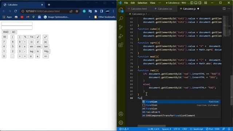Viewport: 233px width, 131px height.
Task: Click the Customize Layout icon in title bar
Action: 205,3
